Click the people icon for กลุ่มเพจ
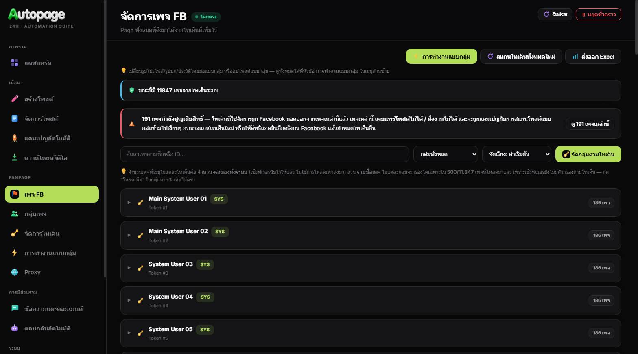 click(15, 214)
